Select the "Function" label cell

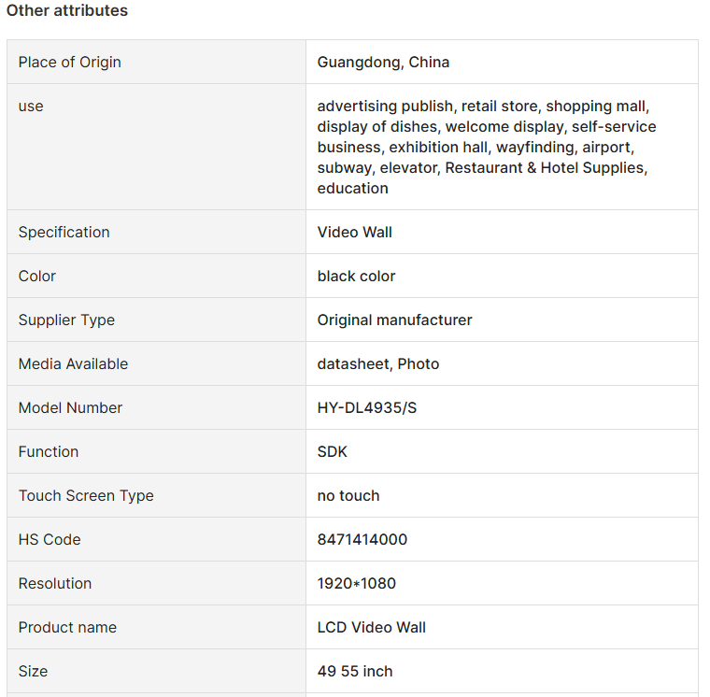pyautogui.click(x=49, y=452)
